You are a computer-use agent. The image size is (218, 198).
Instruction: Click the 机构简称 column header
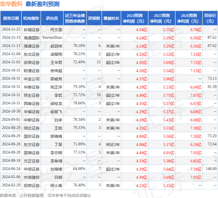coord(31,18)
